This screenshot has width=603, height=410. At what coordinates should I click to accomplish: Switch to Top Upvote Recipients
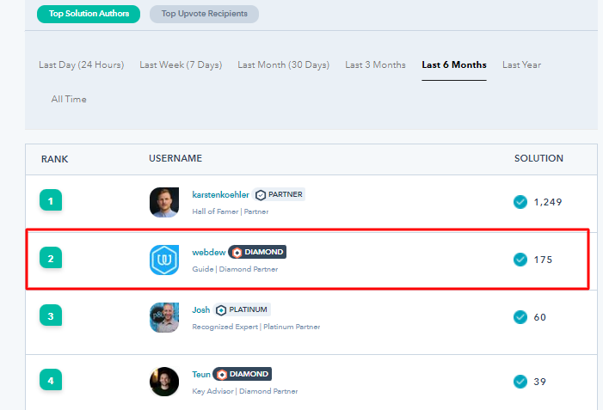click(204, 14)
